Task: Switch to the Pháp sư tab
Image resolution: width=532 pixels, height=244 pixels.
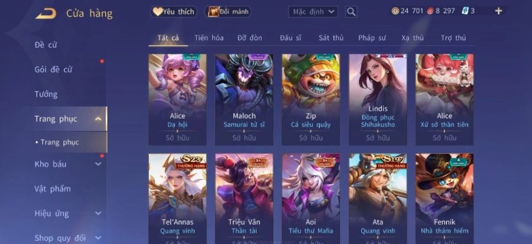Action: (x=372, y=38)
